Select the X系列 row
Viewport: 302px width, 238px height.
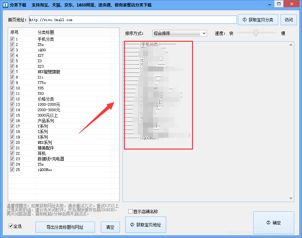[x=64, y=137]
